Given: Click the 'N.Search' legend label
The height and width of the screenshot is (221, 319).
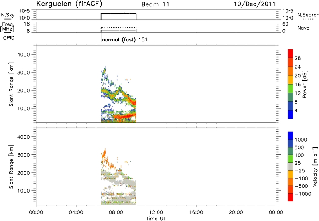Looking at the screenshot, I should point(308,15).
